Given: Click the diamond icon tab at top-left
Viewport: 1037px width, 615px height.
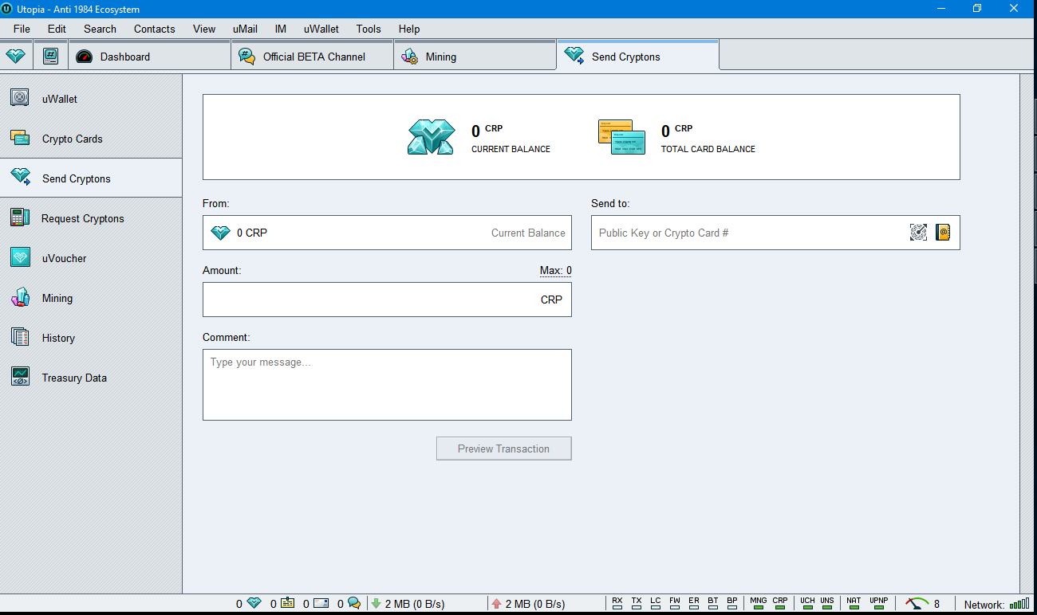Looking at the screenshot, I should point(16,57).
